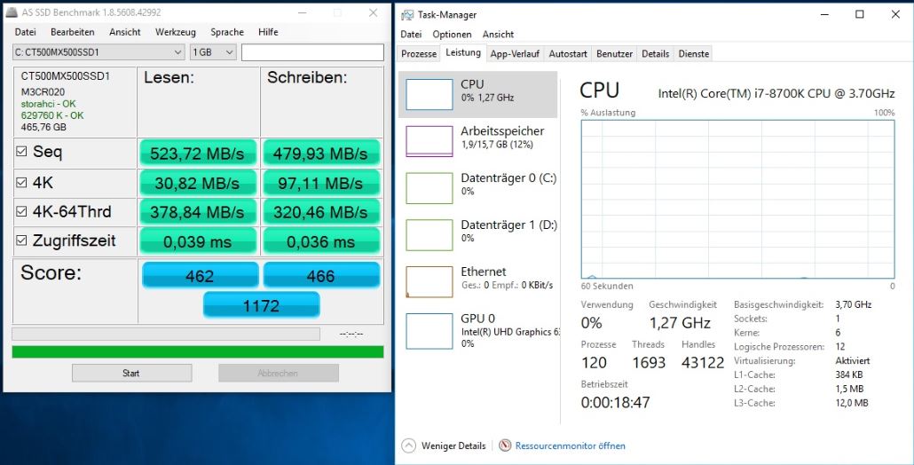
Task: Click the AS SSD Benchmark title bar icon
Action: [11, 12]
